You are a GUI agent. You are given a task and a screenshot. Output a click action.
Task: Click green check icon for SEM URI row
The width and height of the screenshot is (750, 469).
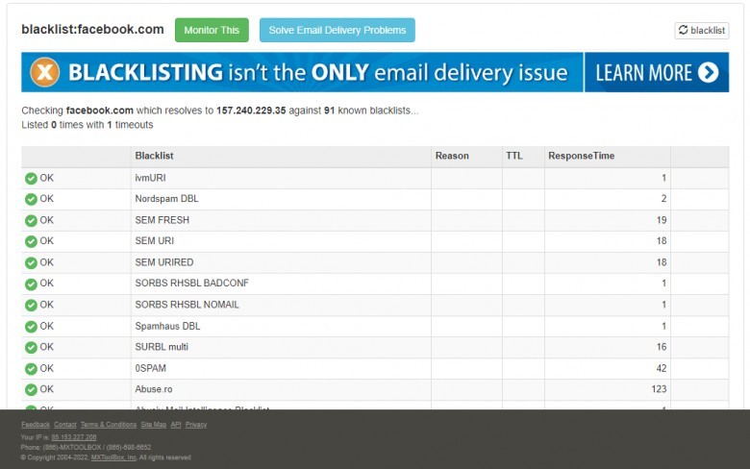[x=31, y=241]
